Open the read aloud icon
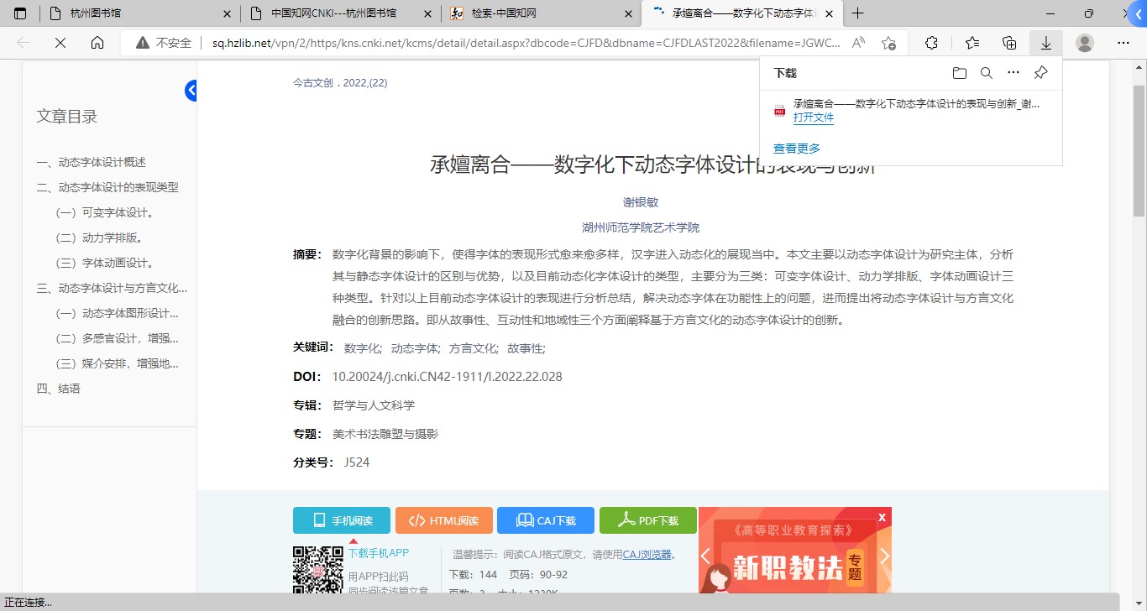The height and width of the screenshot is (611, 1147). [858, 43]
